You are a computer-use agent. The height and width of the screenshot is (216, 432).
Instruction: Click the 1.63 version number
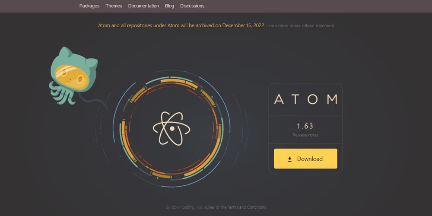pyautogui.click(x=305, y=126)
